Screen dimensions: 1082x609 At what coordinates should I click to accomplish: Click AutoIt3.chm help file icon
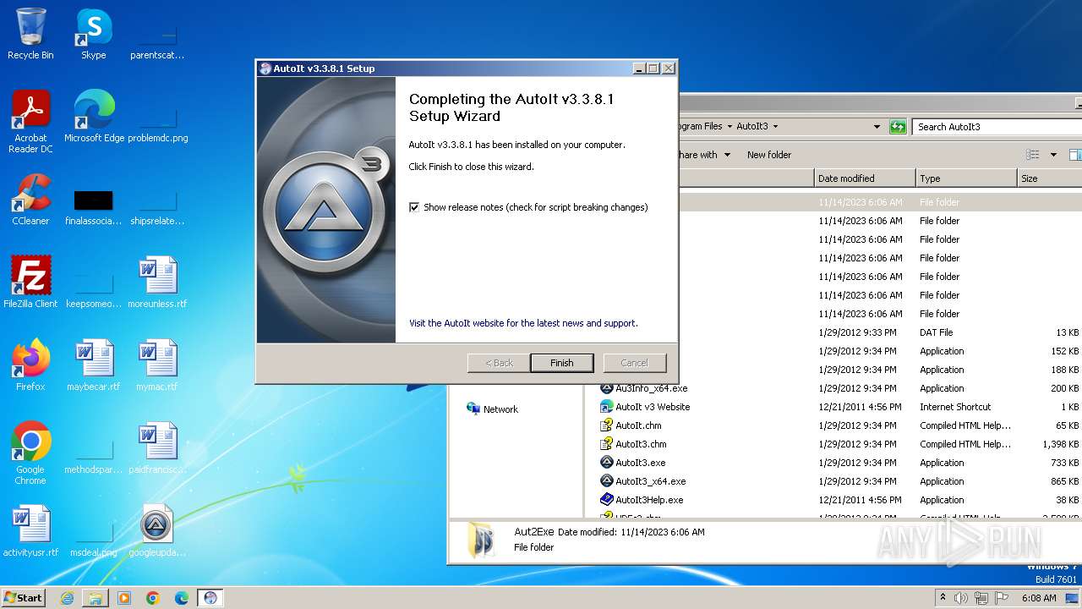(x=606, y=444)
